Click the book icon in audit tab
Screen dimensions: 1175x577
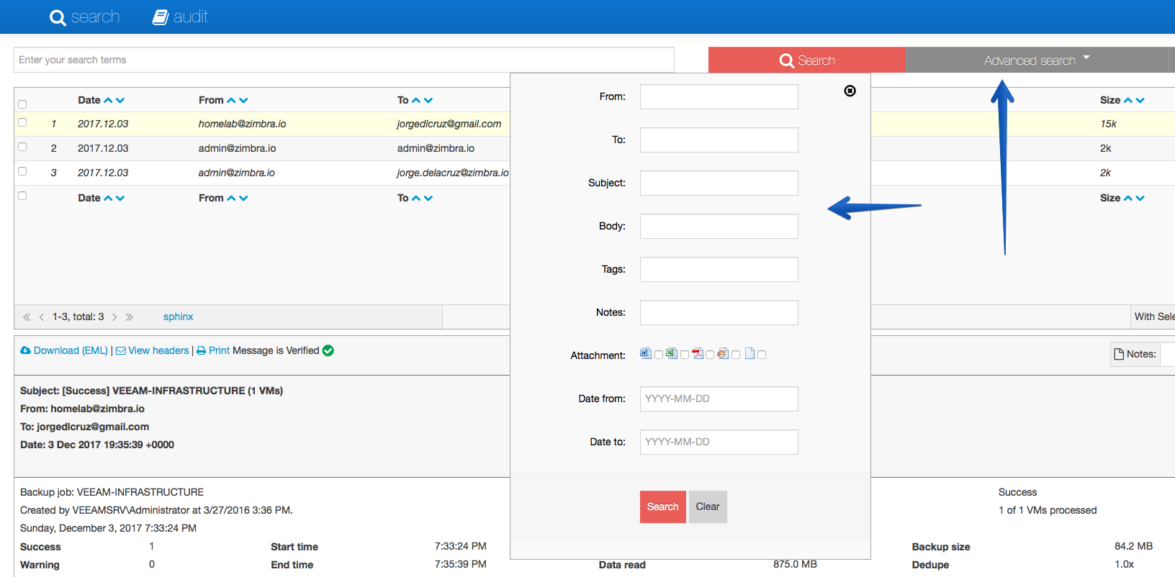tap(161, 17)
